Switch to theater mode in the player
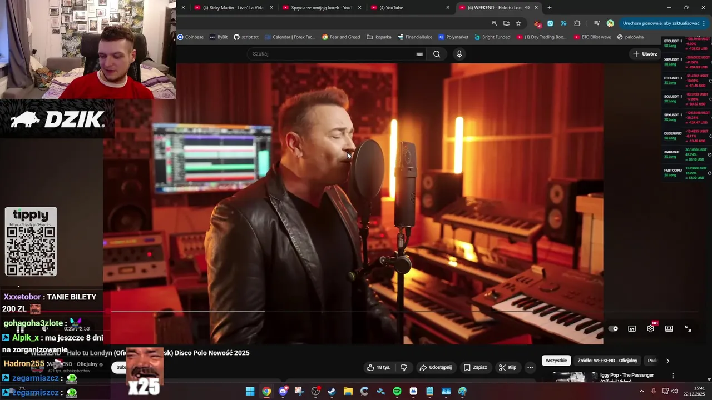Image resolution: width=712 pixels, height=400 pixels. pyautogui.click(x=669, y=328)
